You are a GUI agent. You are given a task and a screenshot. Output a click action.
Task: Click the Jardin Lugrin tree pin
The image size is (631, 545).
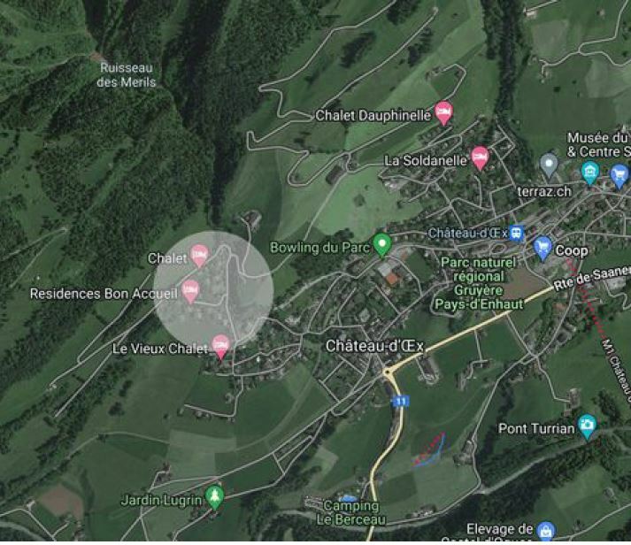tap(215, 497)
